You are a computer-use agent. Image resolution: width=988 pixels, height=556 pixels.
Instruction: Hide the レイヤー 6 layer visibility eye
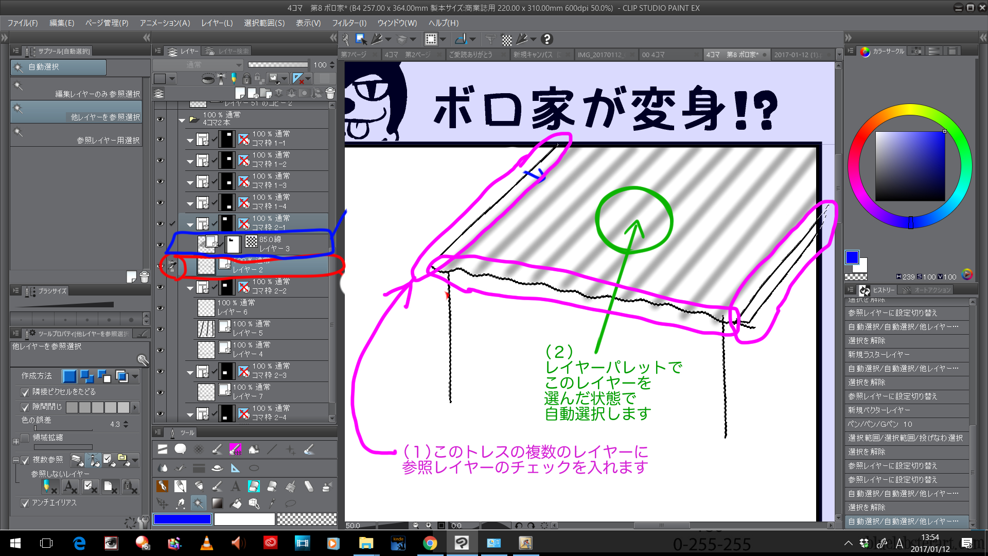point(160,308)
